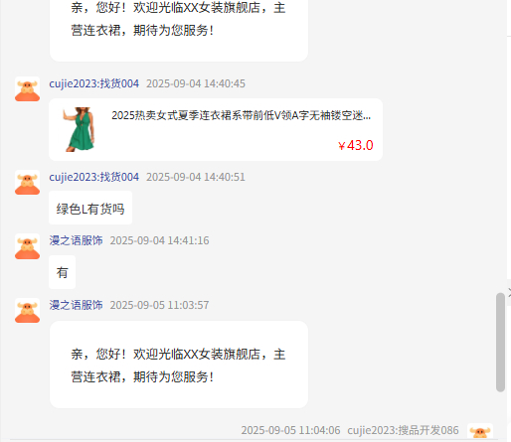The width and height of the screenshot is (511, 442).
Task: Click the chat vertical scrollbar thumb
Action: [500, 343]
